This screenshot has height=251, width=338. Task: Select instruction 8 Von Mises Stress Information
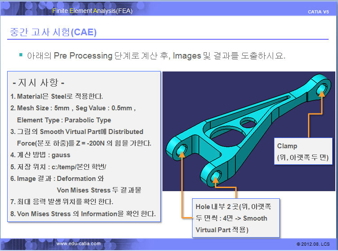point(83,213)
